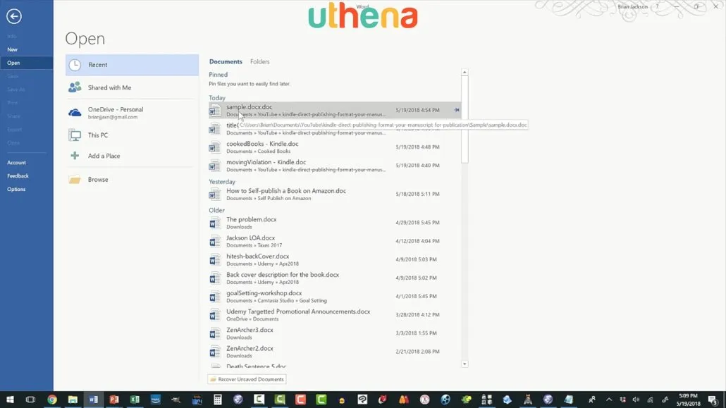The width and height of the screenshot is (726, 408).
Task: Open File Explorer from taskbar
Action: (73, 400)
